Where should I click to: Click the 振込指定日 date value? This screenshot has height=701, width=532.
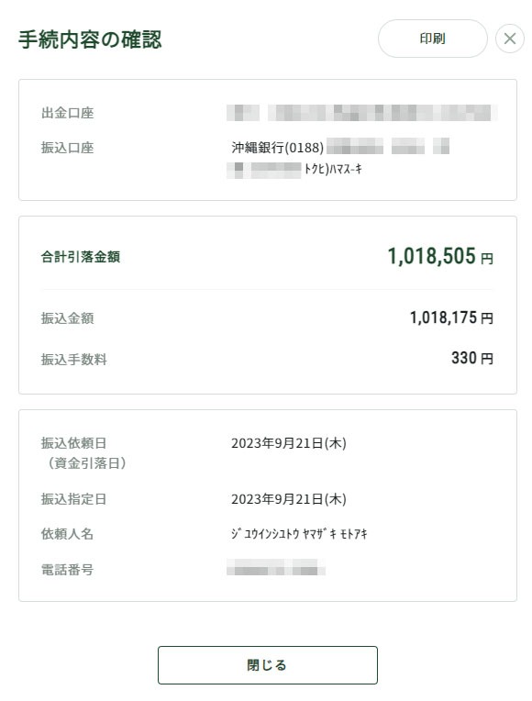[x=289, y=499]
